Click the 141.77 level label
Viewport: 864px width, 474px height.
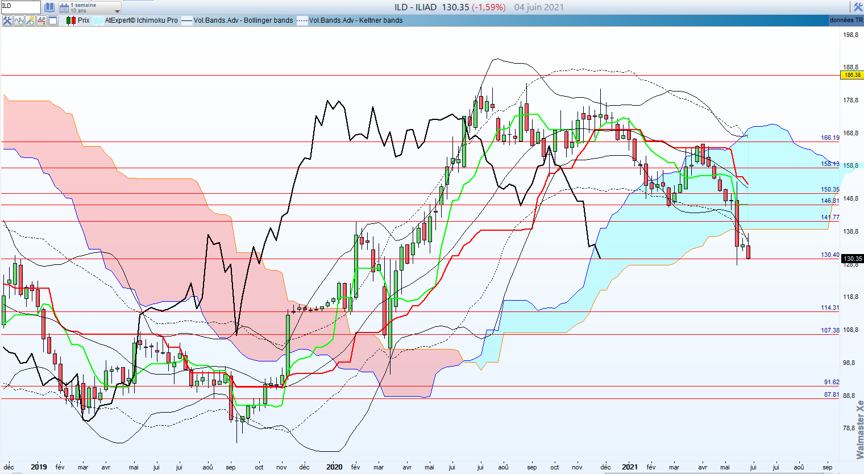coord(830,217)
